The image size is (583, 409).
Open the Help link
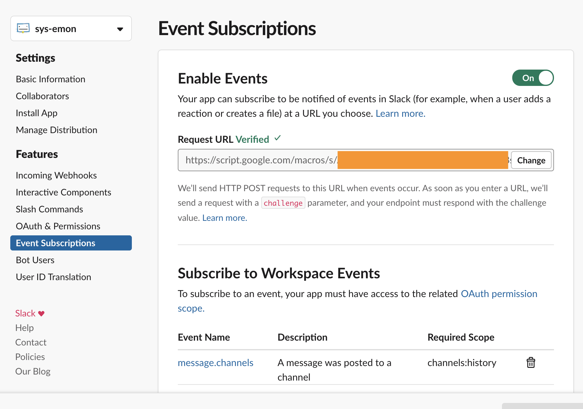[24, 328]
